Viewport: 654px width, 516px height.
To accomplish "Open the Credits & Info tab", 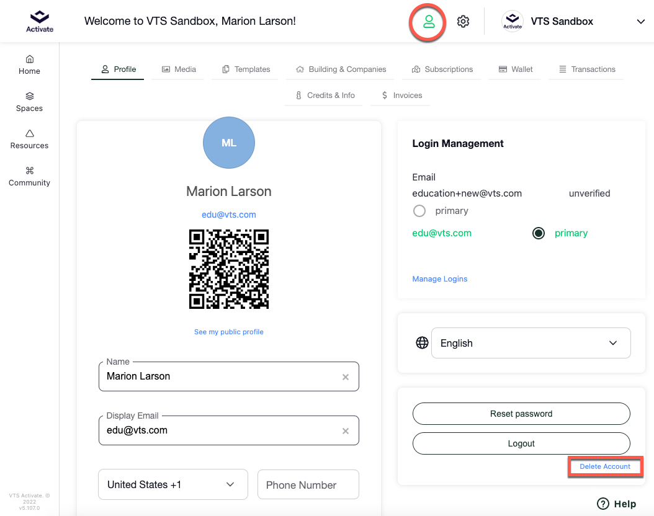I will pos(325,96).
